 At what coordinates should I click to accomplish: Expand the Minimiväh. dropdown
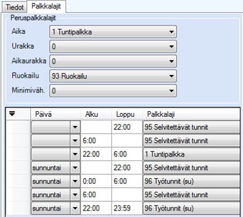click(x=113, y=91)
